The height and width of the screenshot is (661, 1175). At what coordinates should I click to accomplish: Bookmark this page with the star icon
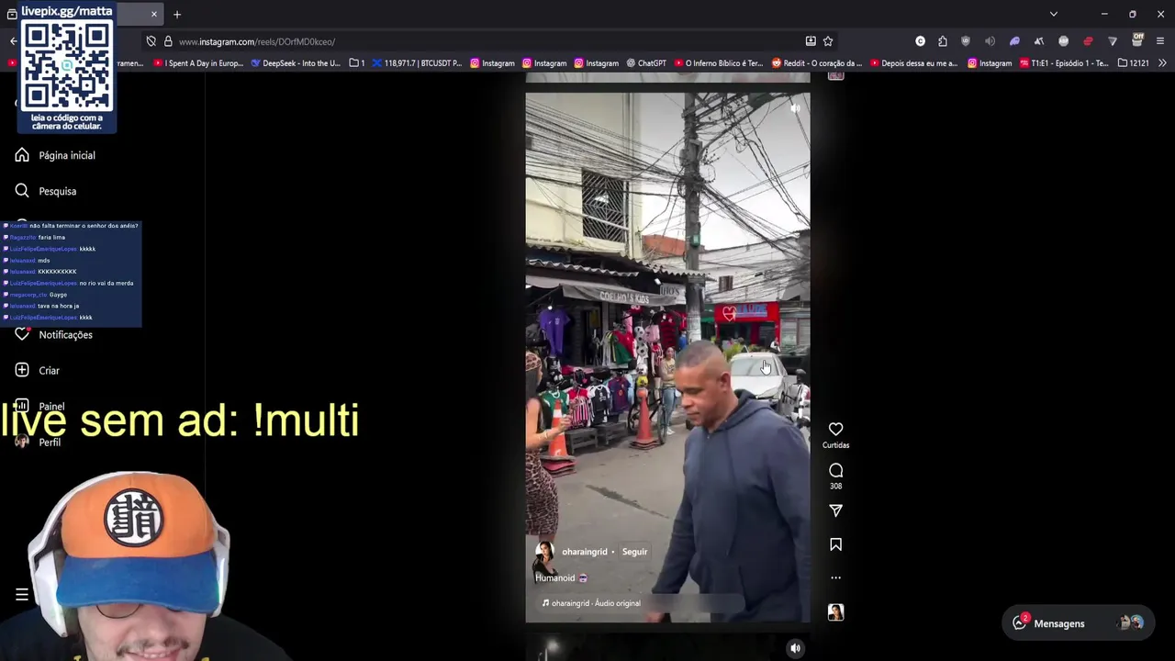(x=828, y=41)
